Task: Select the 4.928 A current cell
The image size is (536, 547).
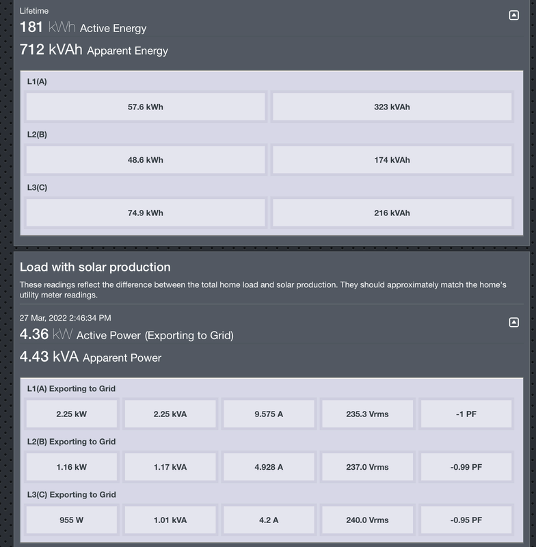Action: 269,467
